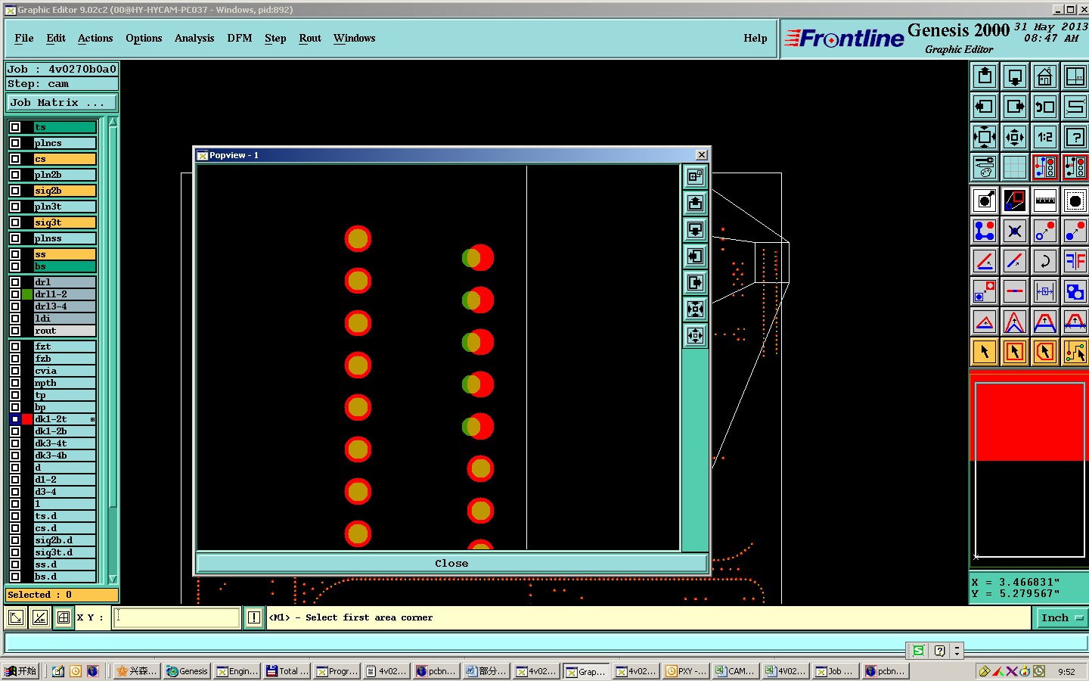This screenshot has width=1089, height=681.
Task: Select layer name pln2b in list
Action: coord(65,175)
